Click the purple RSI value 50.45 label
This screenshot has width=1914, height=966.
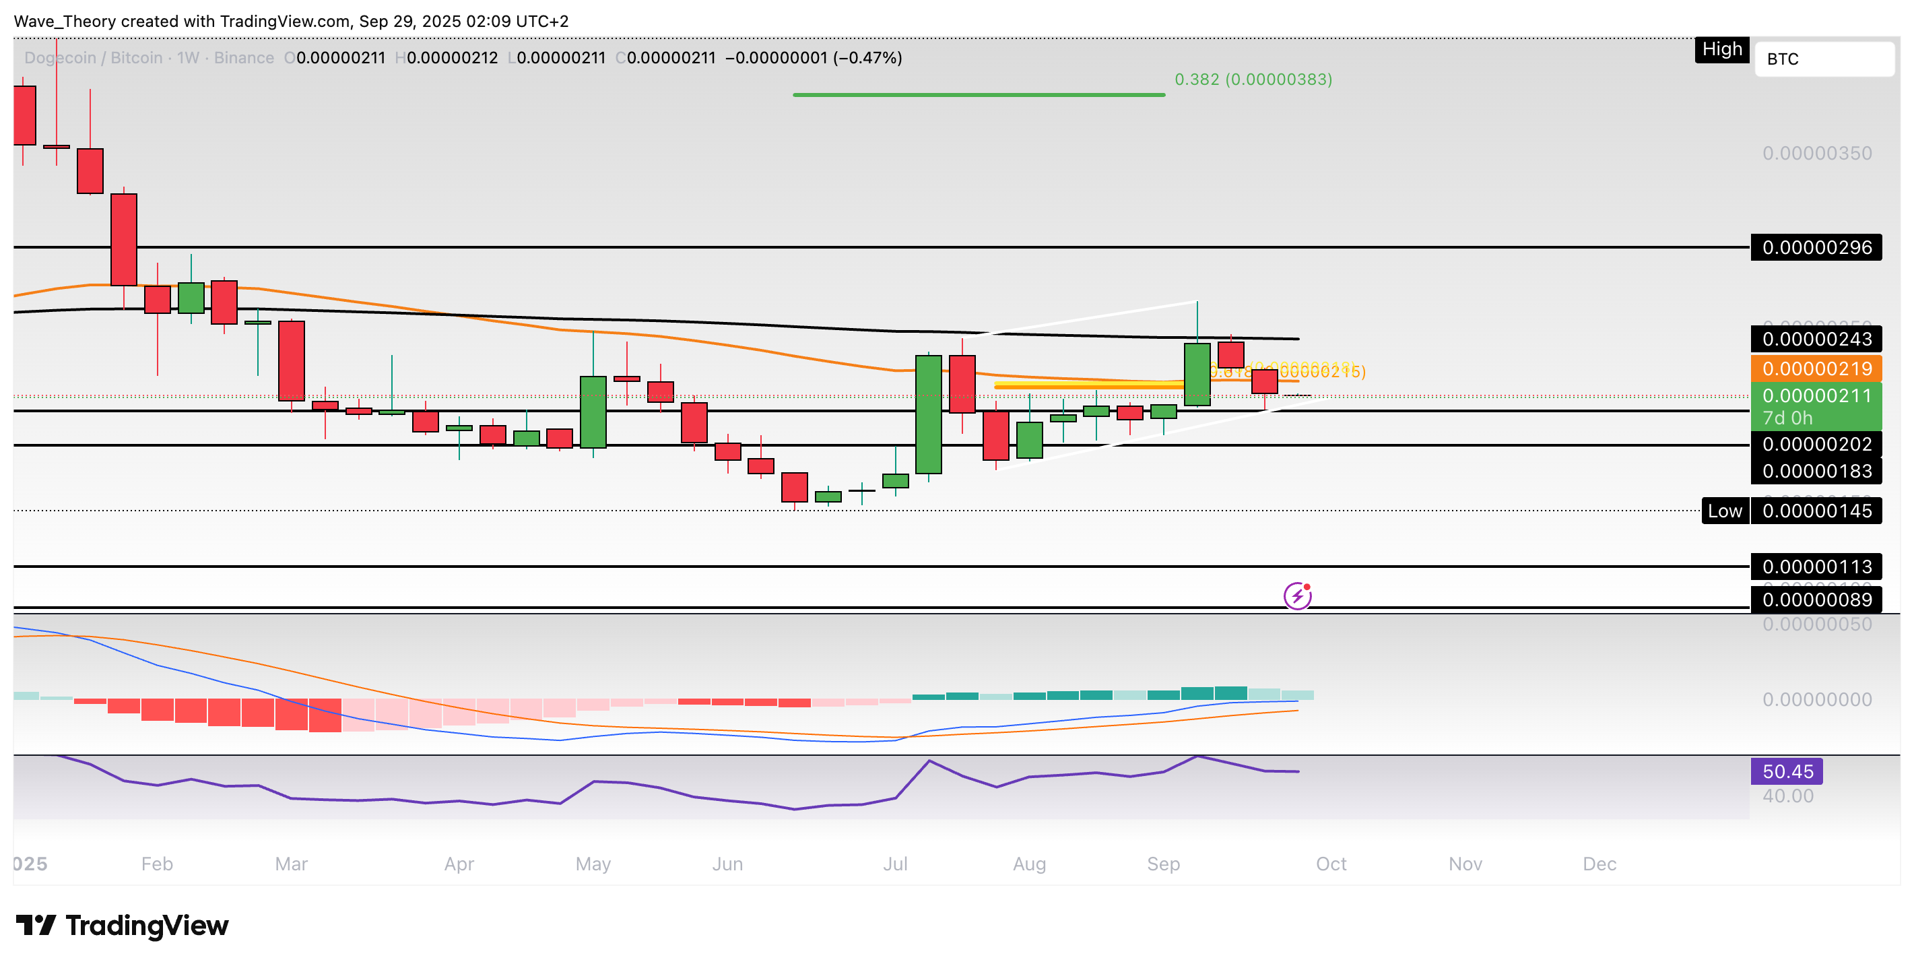[1787, 771]
